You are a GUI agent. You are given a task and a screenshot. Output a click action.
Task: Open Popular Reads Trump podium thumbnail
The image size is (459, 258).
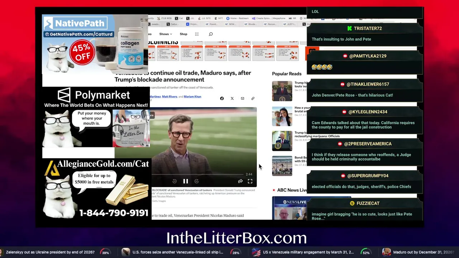click(x=282, y=91)
